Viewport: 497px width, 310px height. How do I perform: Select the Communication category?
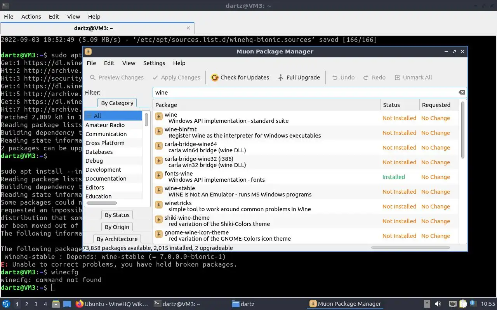pos(114,134)
